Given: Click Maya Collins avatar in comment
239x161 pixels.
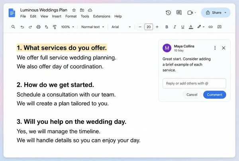Looking at the screenshot, I should [x=167, y=48].
